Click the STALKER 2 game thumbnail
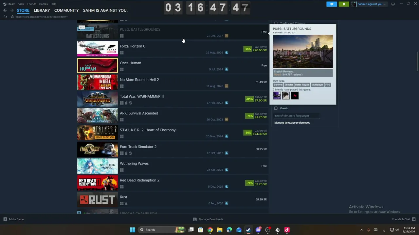 coord(98,133)
